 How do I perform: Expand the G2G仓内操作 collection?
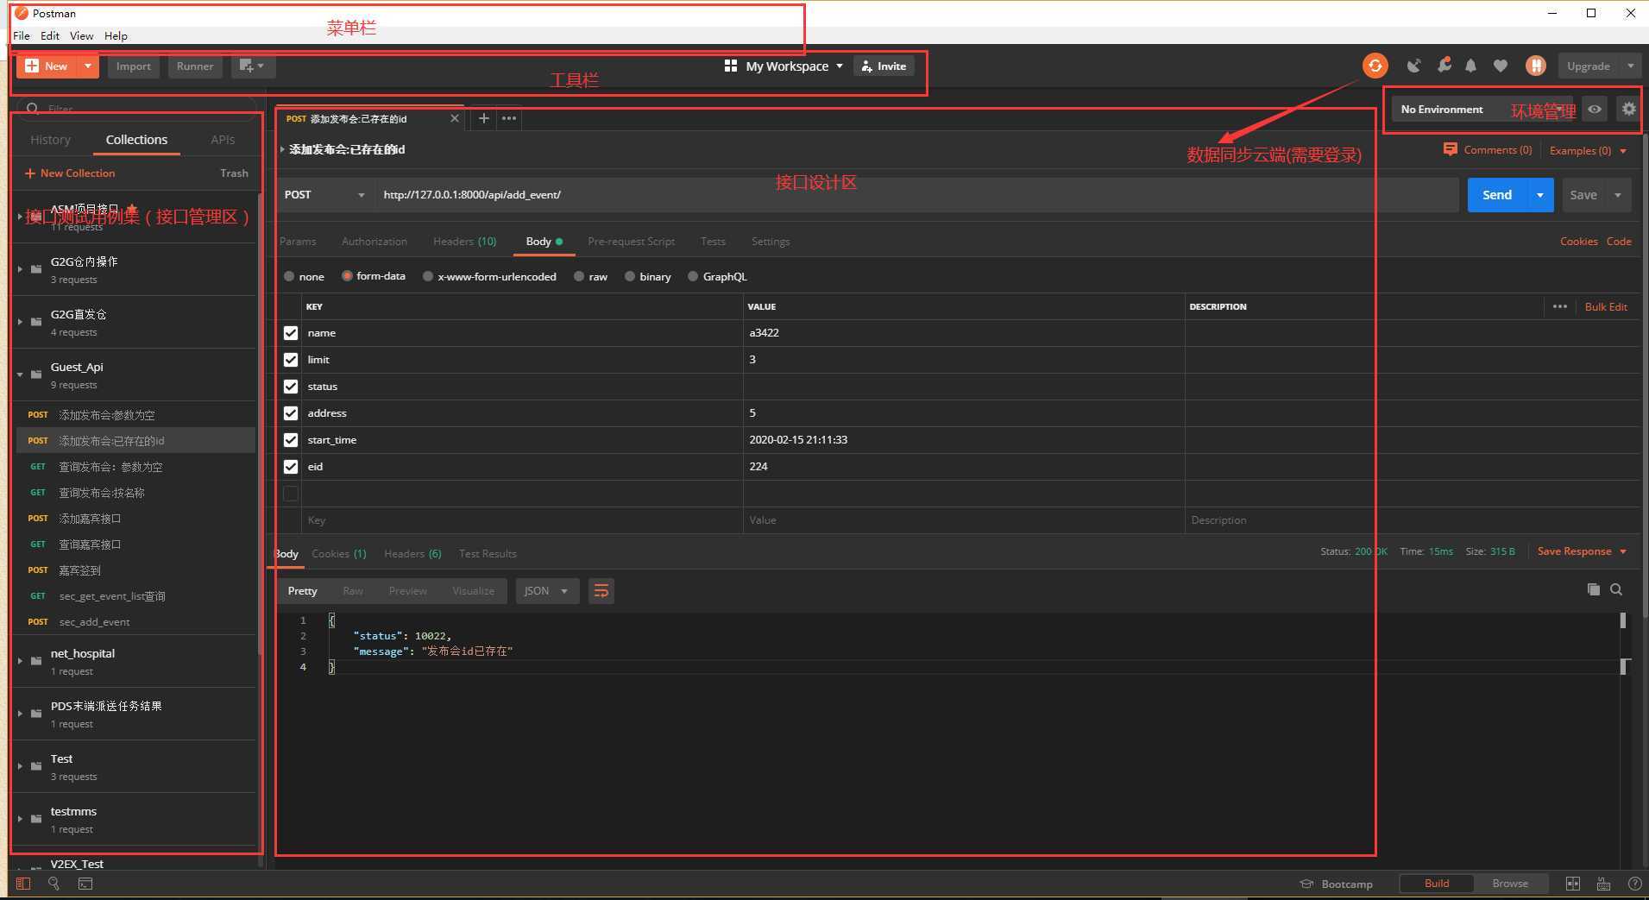20,269
